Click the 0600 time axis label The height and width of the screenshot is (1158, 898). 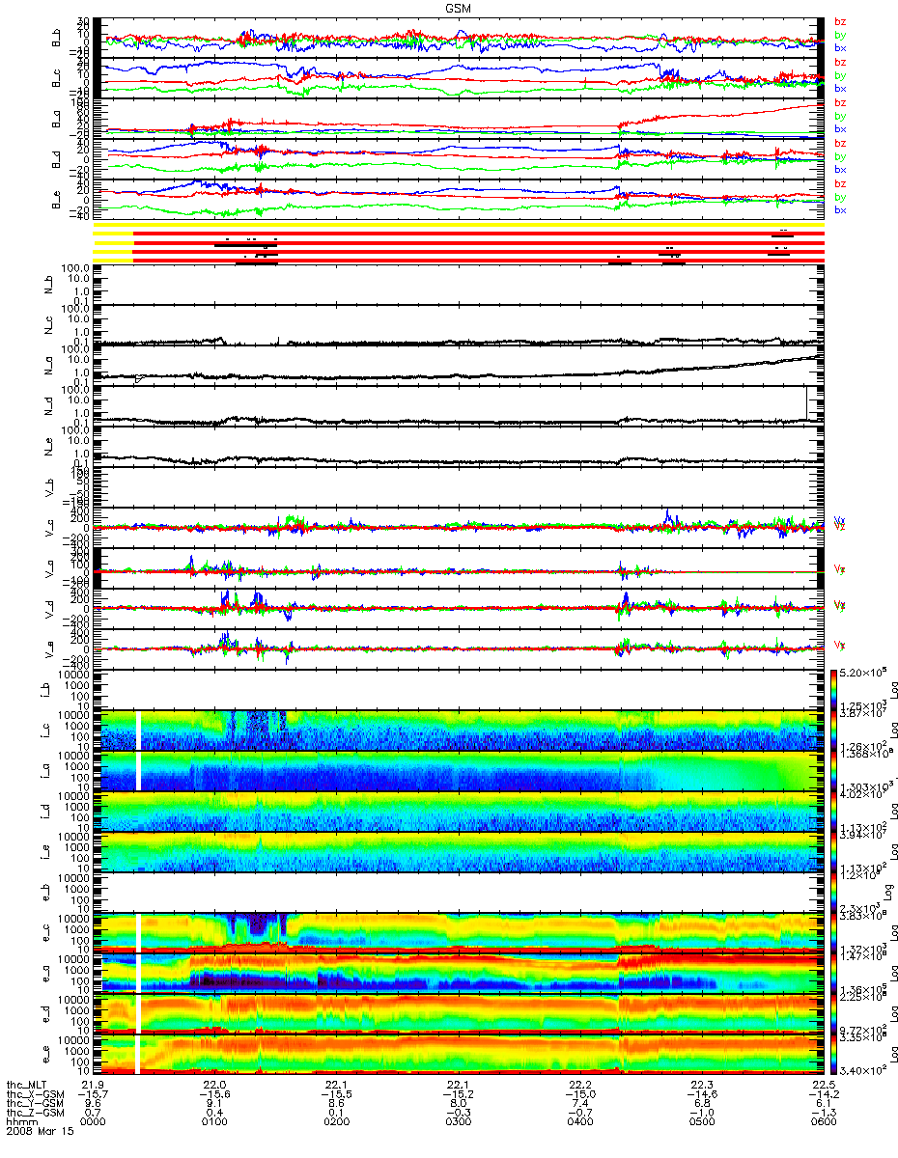823,1123
